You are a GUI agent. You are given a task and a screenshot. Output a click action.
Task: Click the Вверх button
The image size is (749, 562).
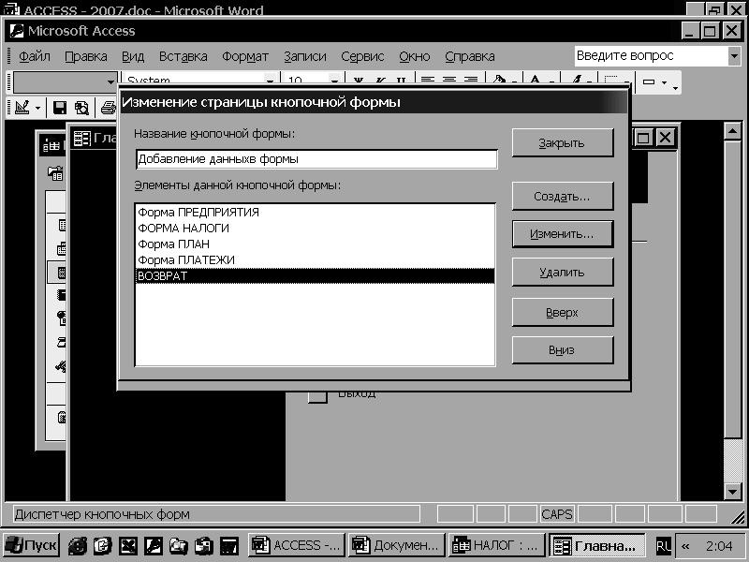563,312
